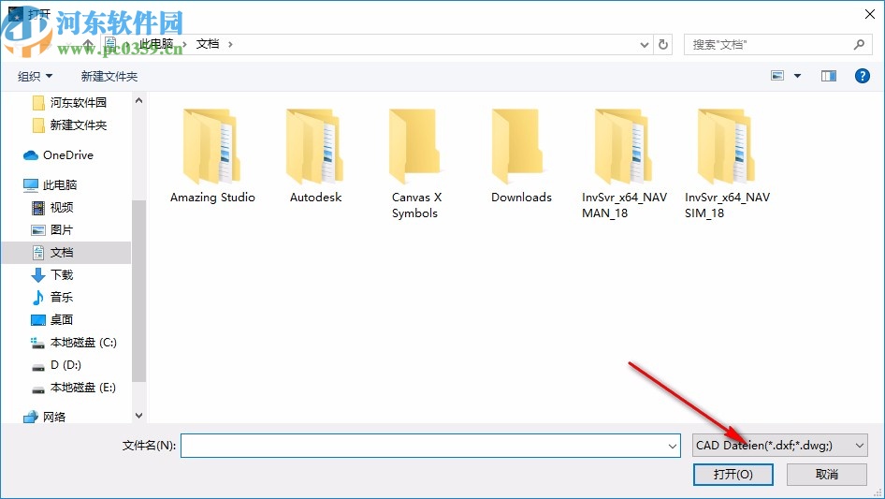Select the Canvas X Symbols folder
This screenshot has height=499, width=885.
pos(416,164)
